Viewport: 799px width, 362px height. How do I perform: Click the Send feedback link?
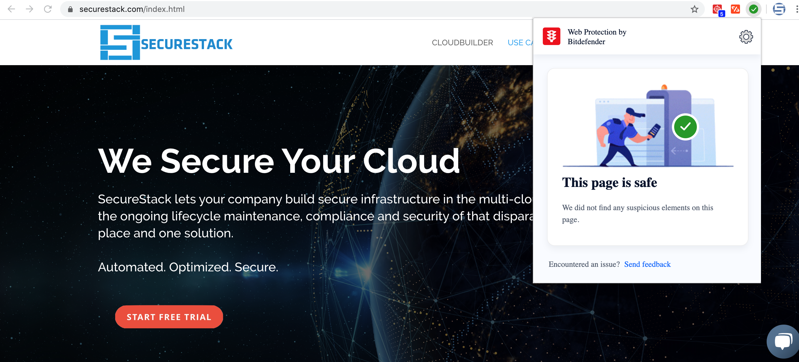[x=647, y=264]
